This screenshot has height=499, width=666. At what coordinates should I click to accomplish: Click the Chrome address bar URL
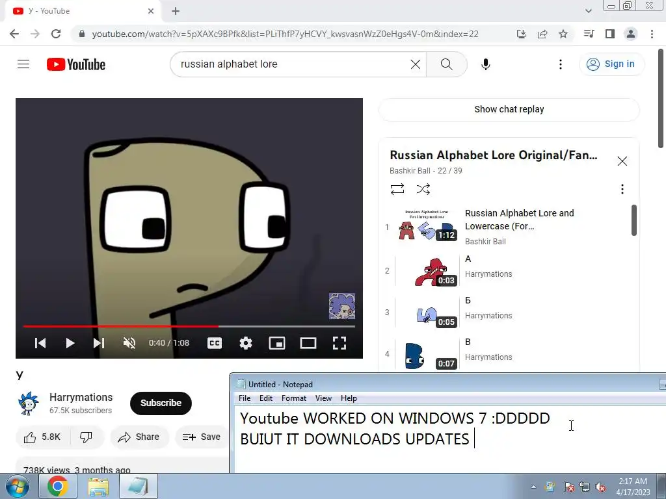click(286, 34)
